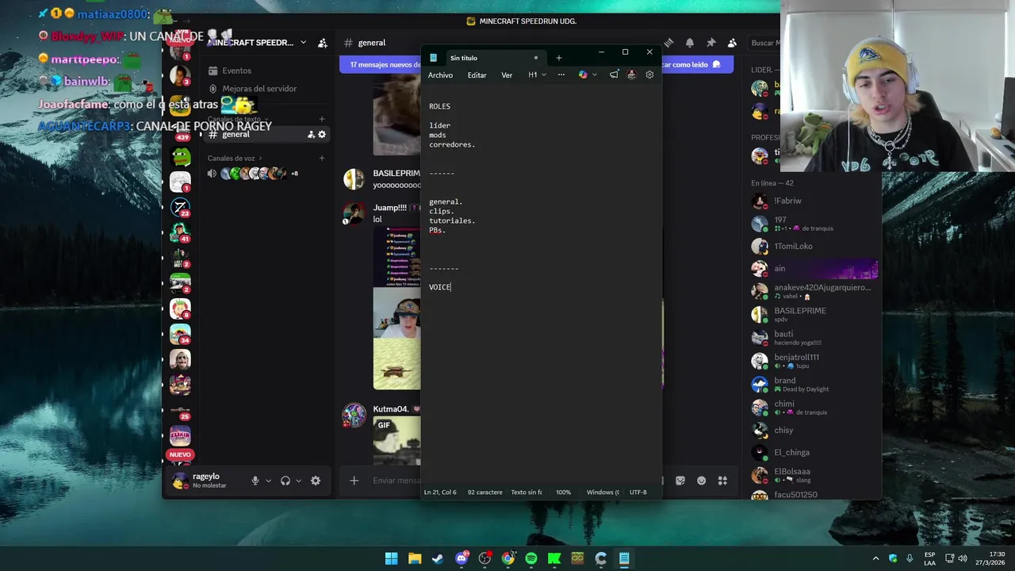Open the Editar menu in Notepad

pos(477,75)
